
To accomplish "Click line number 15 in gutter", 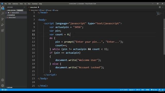I will point(33,49).
